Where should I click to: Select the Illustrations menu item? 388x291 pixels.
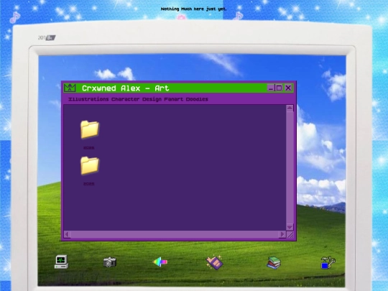88,99
